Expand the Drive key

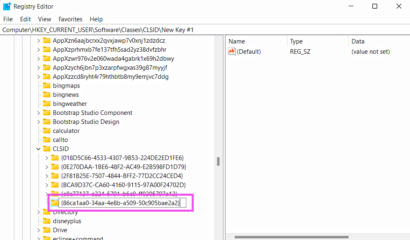tap(39, 230)
